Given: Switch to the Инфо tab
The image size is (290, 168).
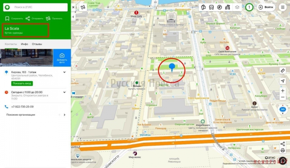Looking at the screenshot, I should [24, 44].
